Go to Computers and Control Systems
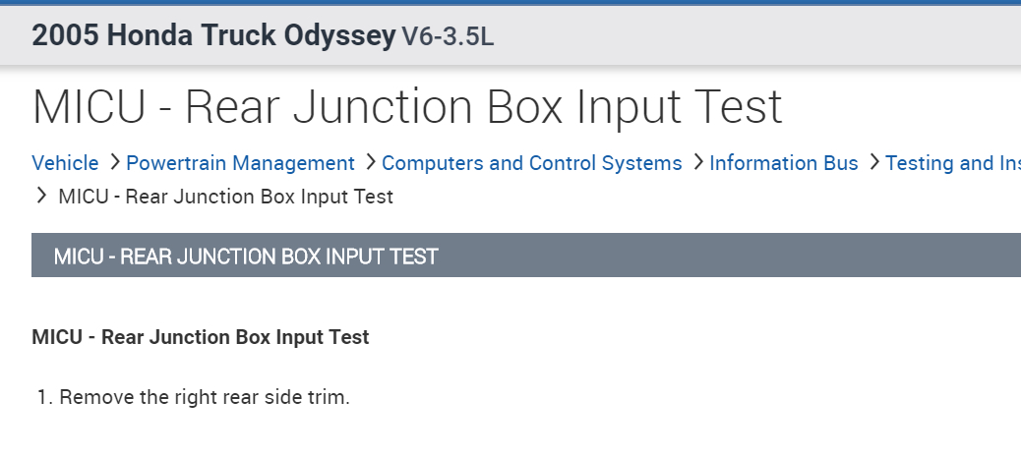1021x457 pixels. pos(531,163)
